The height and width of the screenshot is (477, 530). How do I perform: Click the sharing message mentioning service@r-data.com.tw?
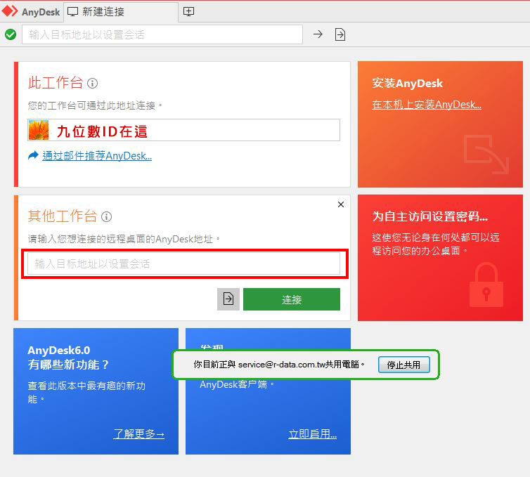pyautogui.click(x=279, y=365)
